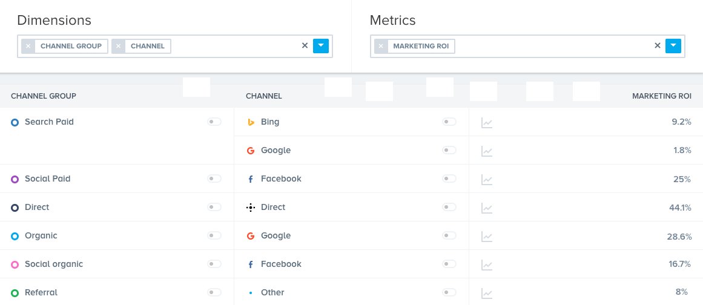Click the Direct dark circle marker
This screenshot has height=305, width=703.
15,208
